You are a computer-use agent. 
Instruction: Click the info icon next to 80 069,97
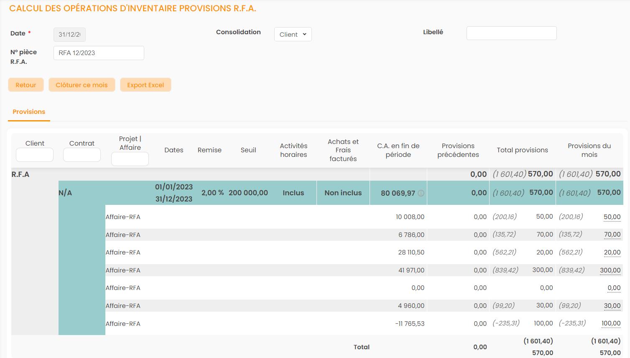coord(421,193)
